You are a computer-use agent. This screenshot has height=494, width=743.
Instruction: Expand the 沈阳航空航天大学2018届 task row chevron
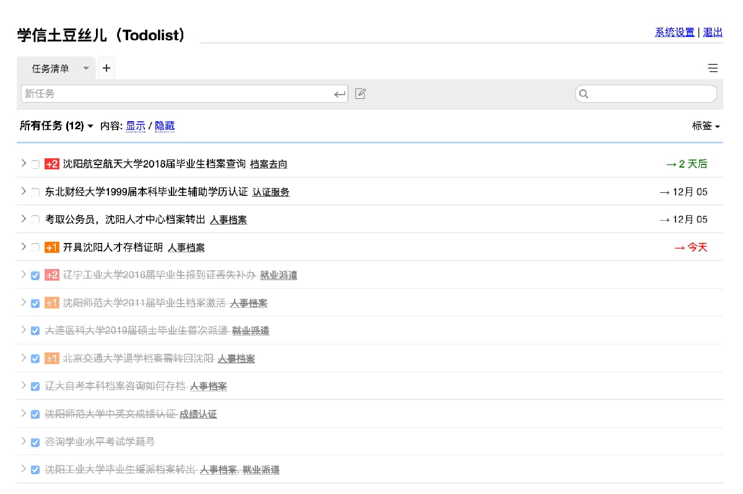coord(24,163)
